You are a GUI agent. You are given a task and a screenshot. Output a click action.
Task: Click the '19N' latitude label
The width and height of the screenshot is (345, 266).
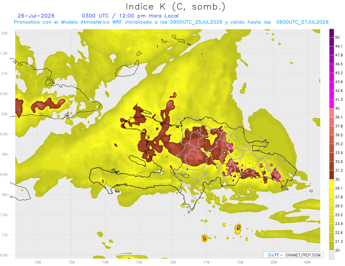[5, 154]
